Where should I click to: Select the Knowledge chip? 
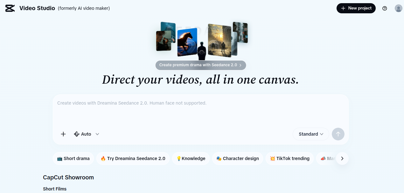[191, 158]
